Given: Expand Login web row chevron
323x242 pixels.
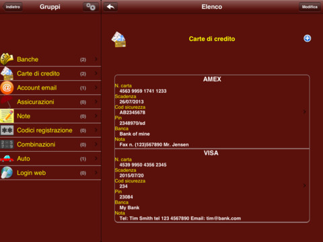Looking at the screenshot, I should 96,173.
